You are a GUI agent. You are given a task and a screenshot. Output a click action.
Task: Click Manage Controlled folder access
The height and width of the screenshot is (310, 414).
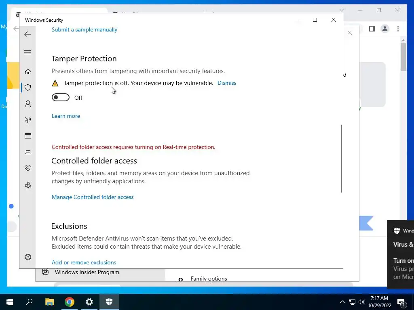(x=93, y=197)
